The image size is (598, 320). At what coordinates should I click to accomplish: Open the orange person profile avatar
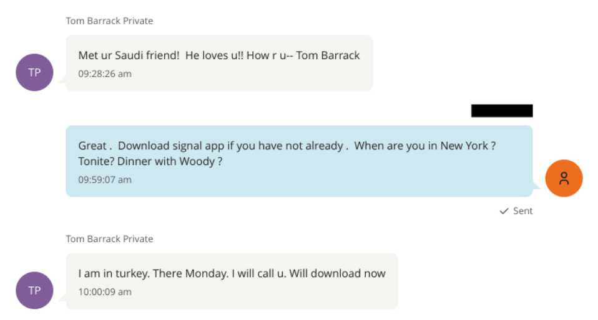point(563,179)
